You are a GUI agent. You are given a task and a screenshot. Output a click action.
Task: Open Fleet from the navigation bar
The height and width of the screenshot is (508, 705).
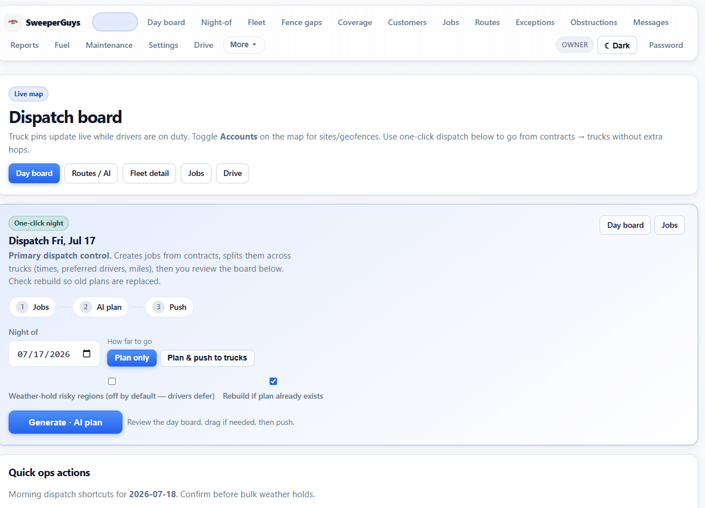[x=256, y=22]
